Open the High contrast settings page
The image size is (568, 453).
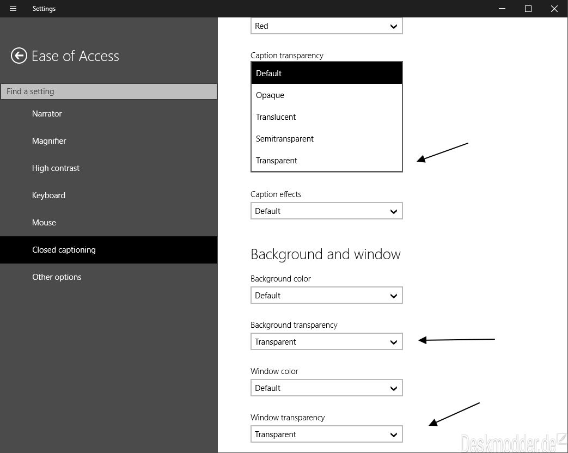pyautogui.click(x=109, y=168)
